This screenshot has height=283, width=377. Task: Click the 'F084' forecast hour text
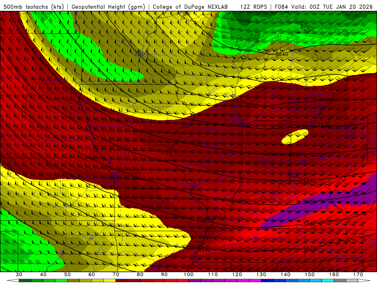281,7
